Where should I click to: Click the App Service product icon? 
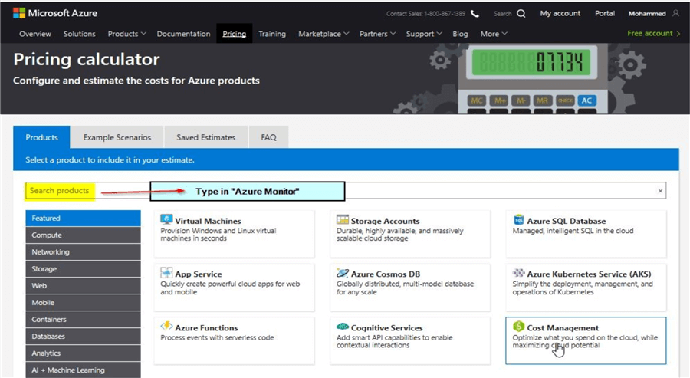point(166,273)
